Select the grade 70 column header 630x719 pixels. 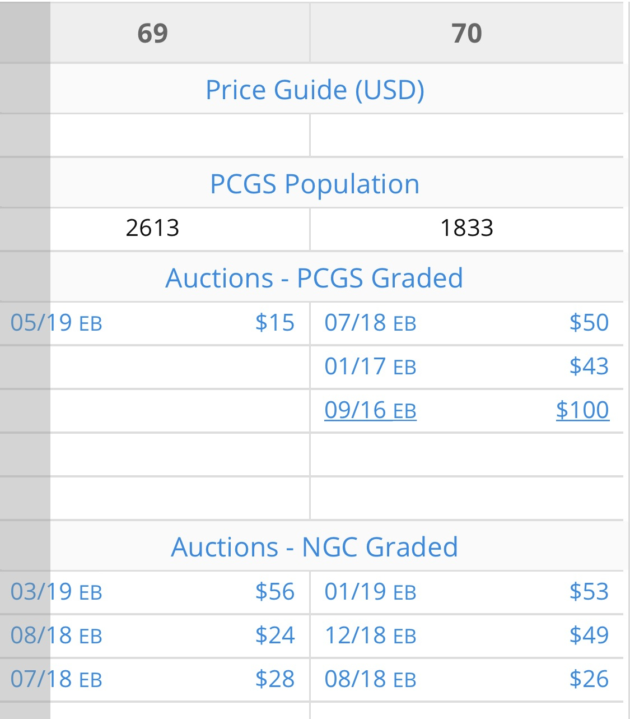[x=466, y=34]
